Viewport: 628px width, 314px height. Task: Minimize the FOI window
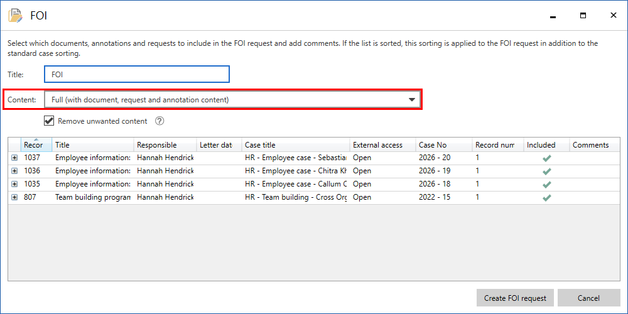pyautogui.click(x=553, y=16)
